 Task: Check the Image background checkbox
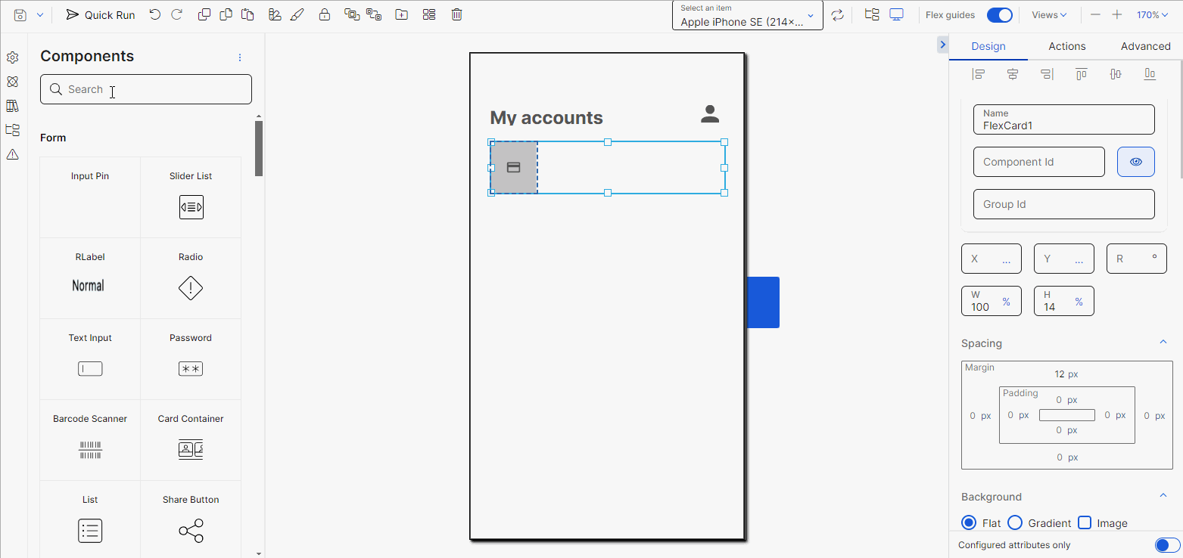(x=1084, y=522)
